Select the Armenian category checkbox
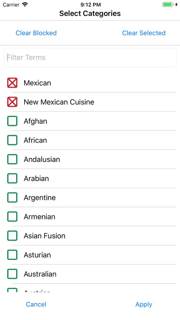This screenshot has height=320, width=180. pyautogui.click(x=12, y=217)
